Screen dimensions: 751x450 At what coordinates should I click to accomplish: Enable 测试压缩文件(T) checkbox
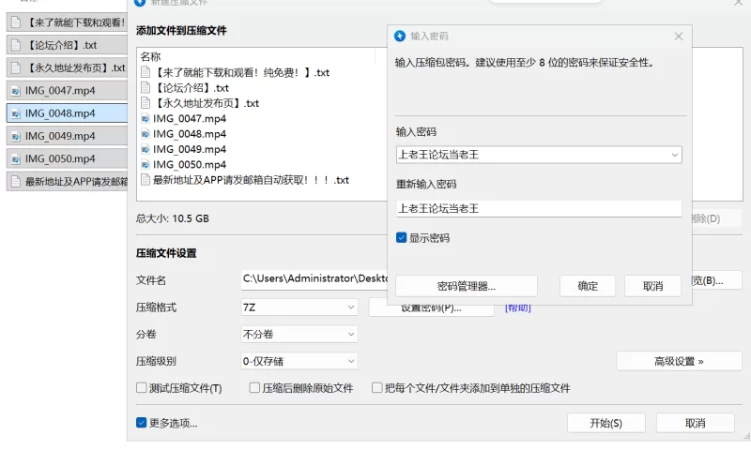pyautogui.click(x=142, y=388)
